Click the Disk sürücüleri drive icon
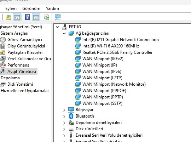Image resolution: width=191 pixels, height=142 pixels. coord(71,130)
